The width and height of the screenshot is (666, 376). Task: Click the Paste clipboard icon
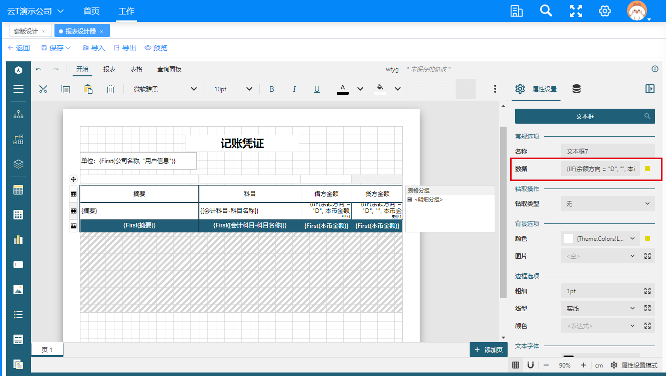88,89
